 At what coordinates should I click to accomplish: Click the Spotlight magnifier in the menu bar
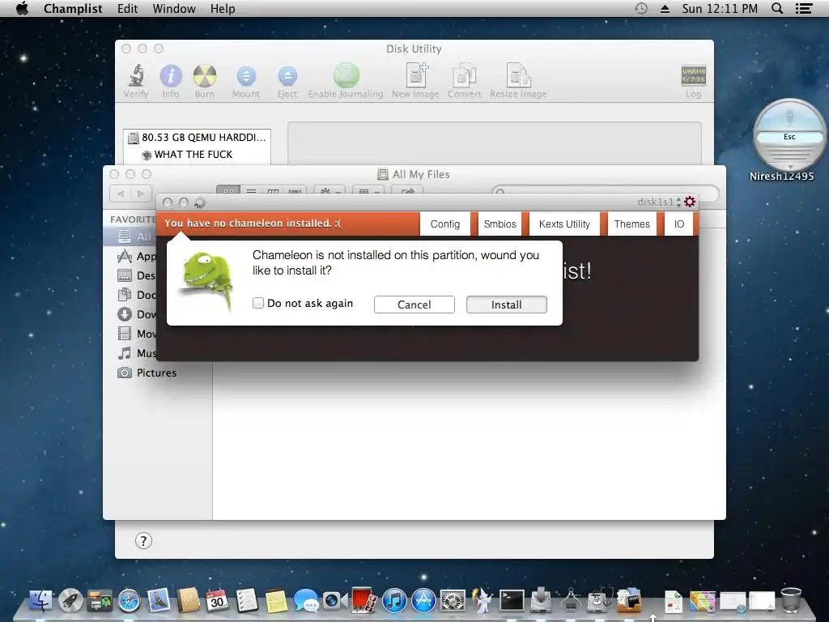click(x=776, y=8)
